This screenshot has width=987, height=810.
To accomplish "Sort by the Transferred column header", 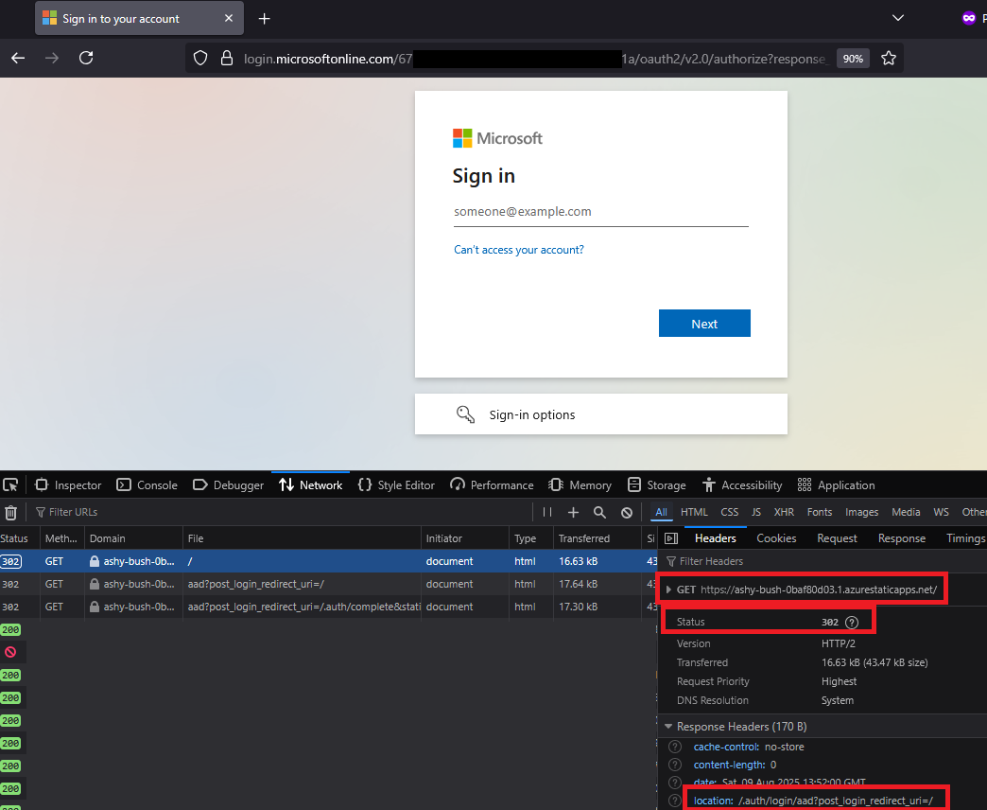I will coord(597,538).
